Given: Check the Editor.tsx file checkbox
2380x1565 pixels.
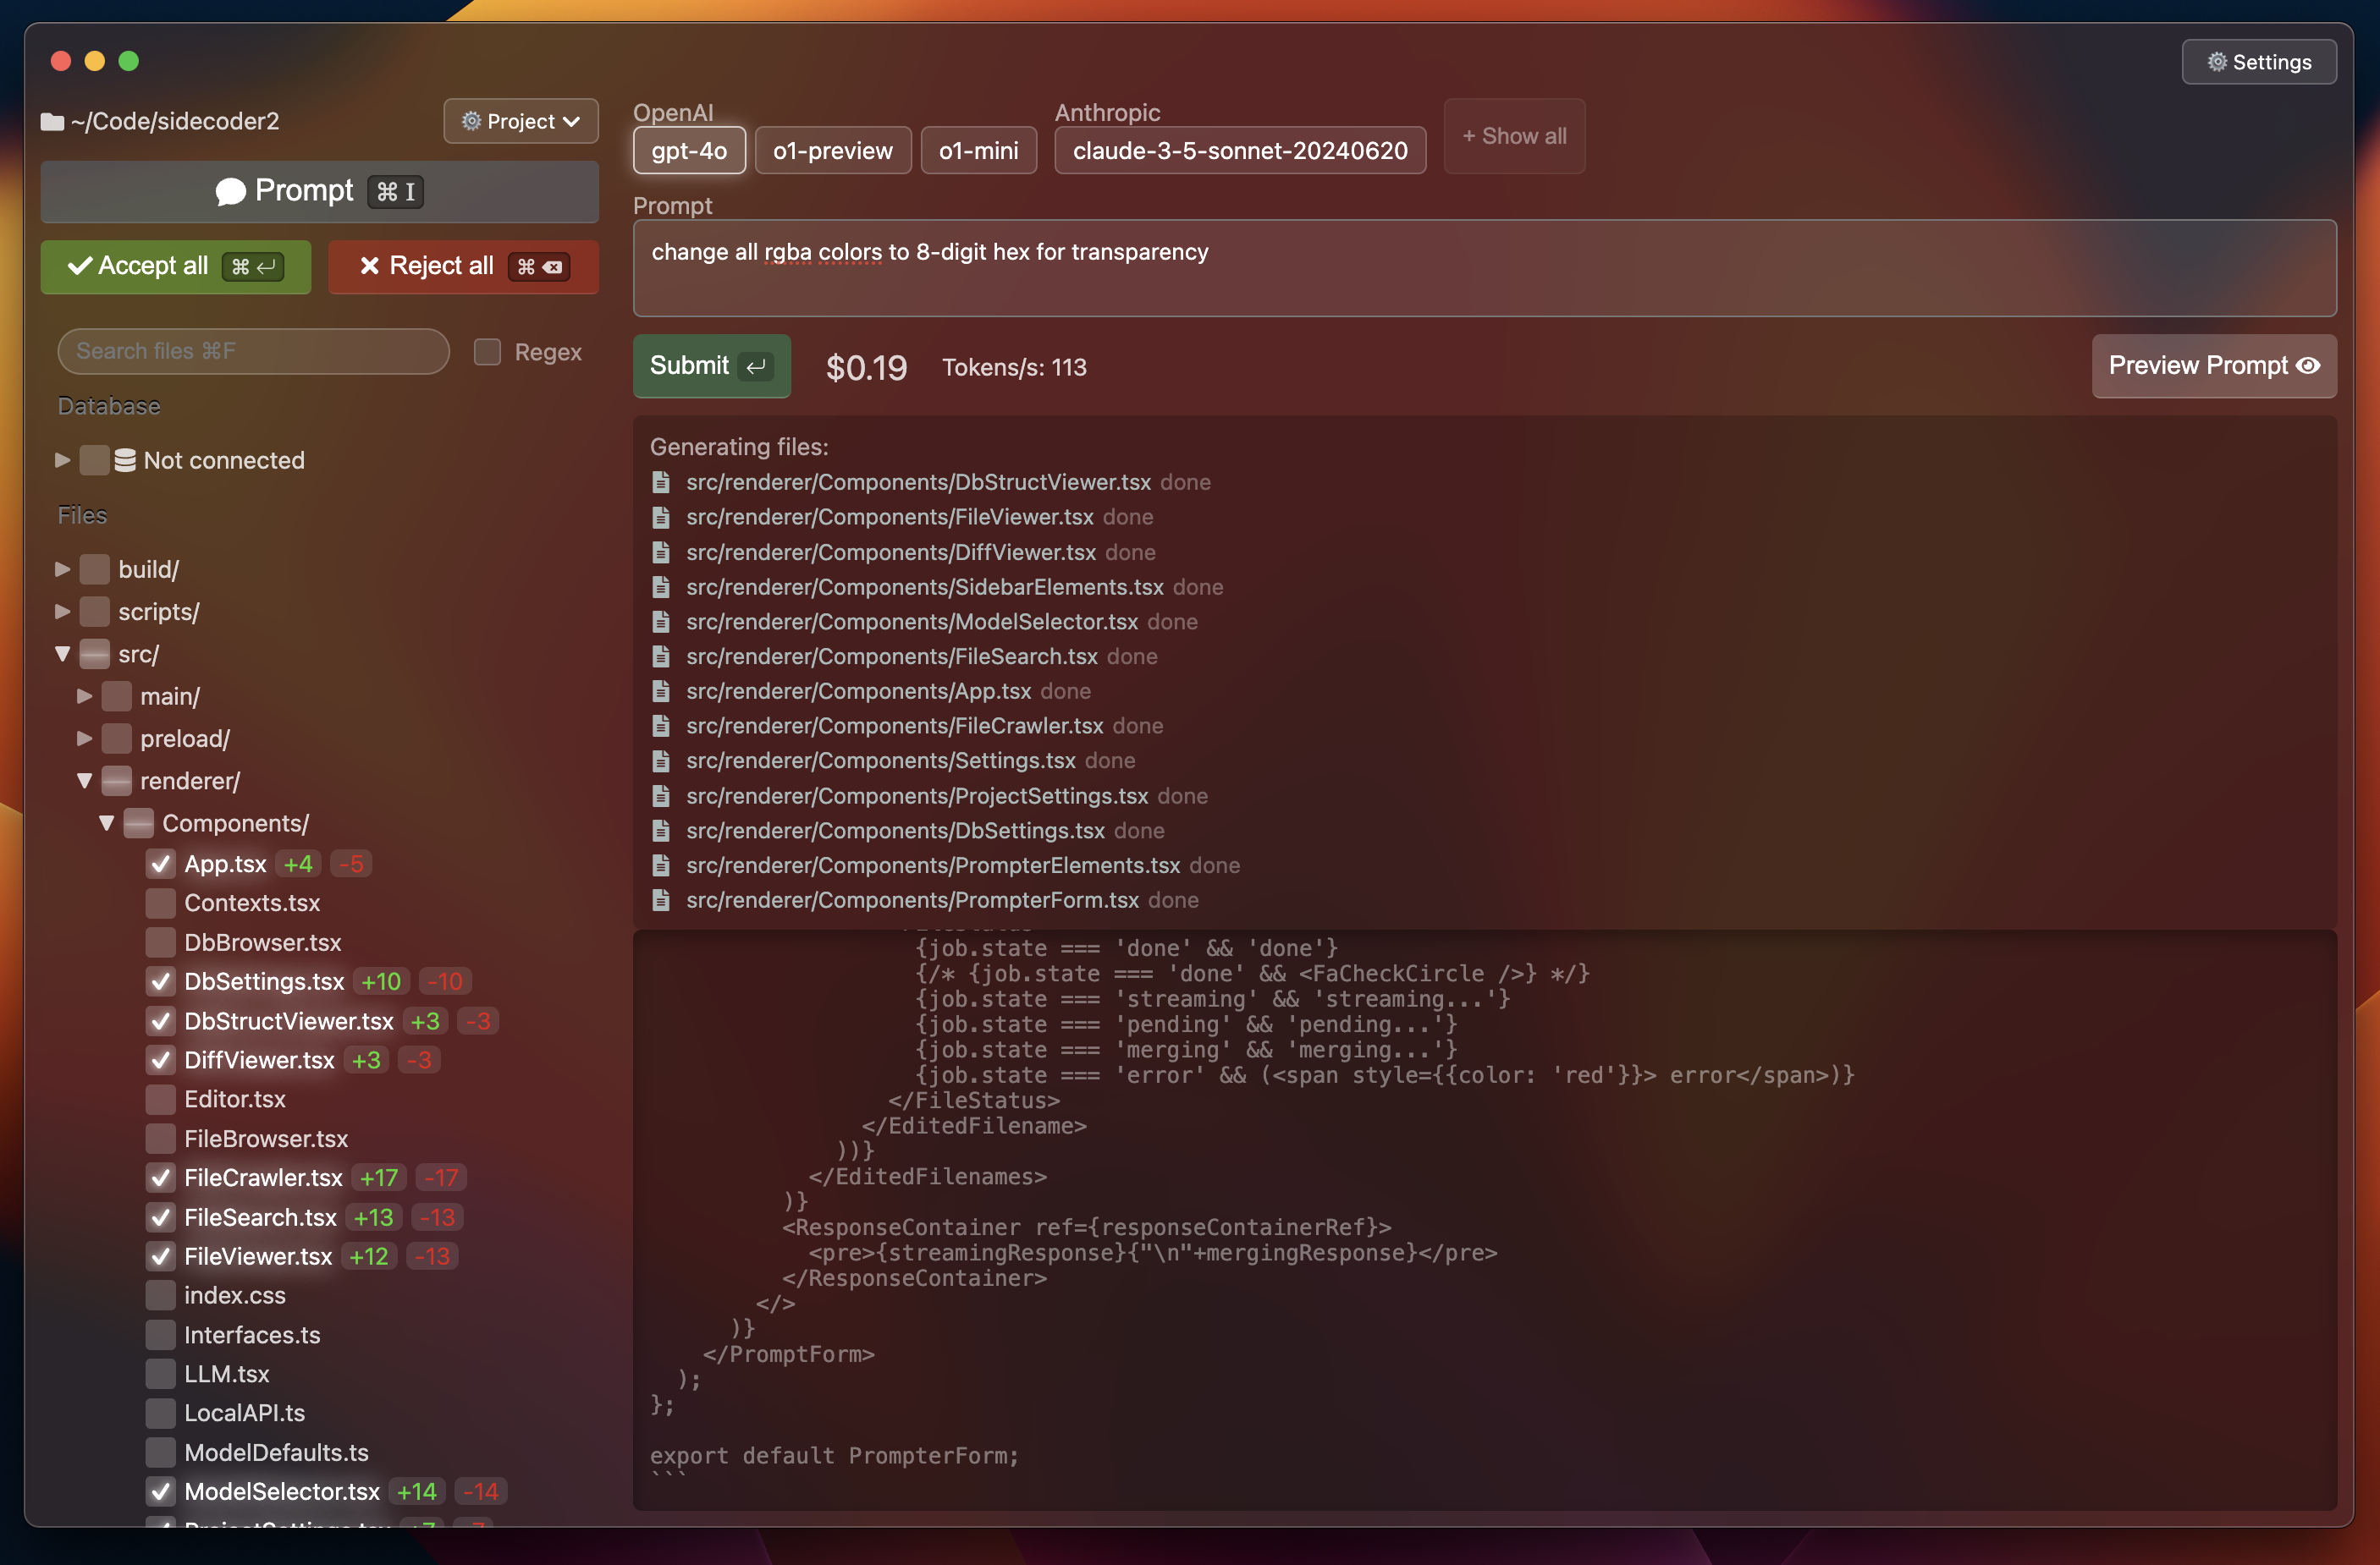Looking at the screenshot, I should click(160, 1099).
